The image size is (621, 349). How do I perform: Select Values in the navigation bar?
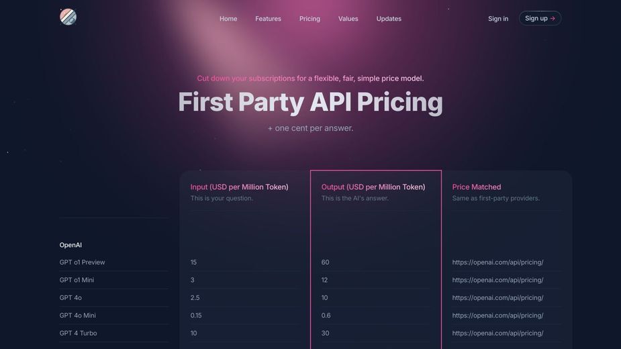[348, 19]
